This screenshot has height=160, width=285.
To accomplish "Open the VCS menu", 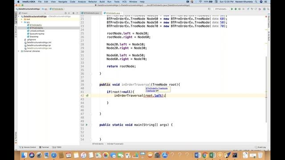I will click(124, 2).
